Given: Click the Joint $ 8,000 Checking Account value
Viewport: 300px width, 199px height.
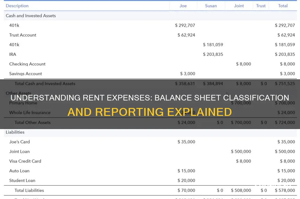Looking at the screenshot, I should coord(243,64).
